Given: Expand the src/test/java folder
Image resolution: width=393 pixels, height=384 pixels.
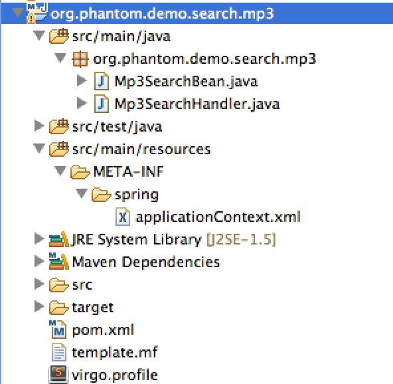Looking at the screenshot, I should (39, 126).
